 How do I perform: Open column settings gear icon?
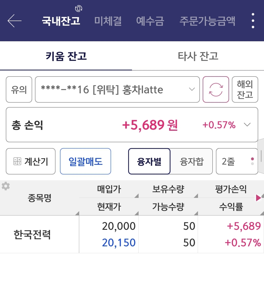[x=5, y=186]
